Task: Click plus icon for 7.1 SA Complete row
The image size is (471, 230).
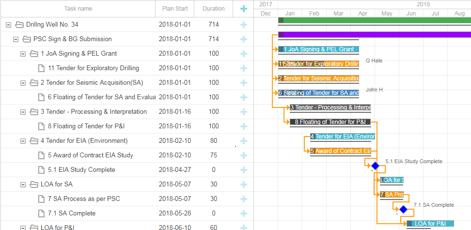Action: tap(244, 213)
